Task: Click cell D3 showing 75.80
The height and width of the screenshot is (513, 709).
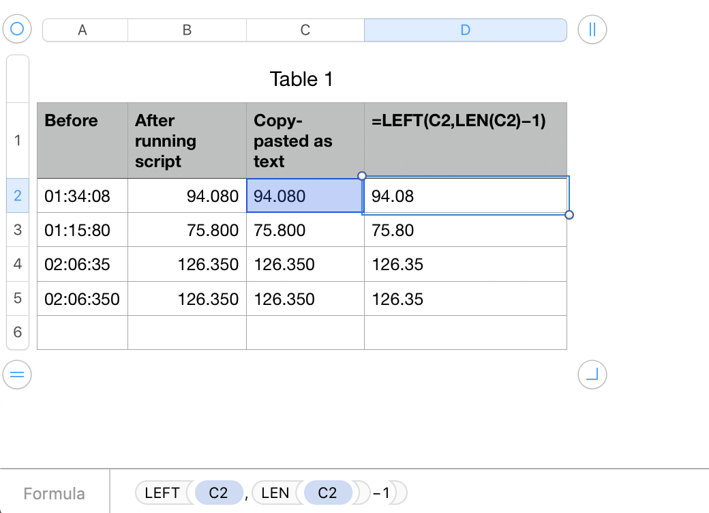Action: tap(465, 231)
